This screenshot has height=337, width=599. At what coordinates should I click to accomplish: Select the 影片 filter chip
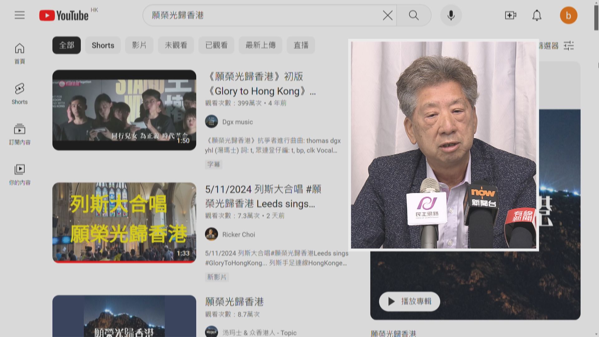[x=139, y=45]
